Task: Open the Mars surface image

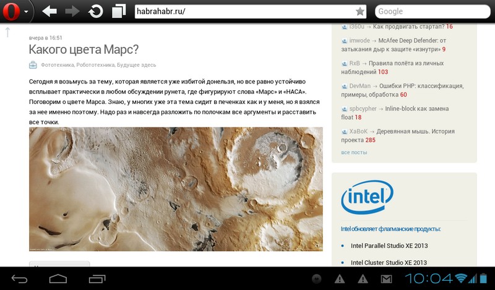Action: [176, 189]
